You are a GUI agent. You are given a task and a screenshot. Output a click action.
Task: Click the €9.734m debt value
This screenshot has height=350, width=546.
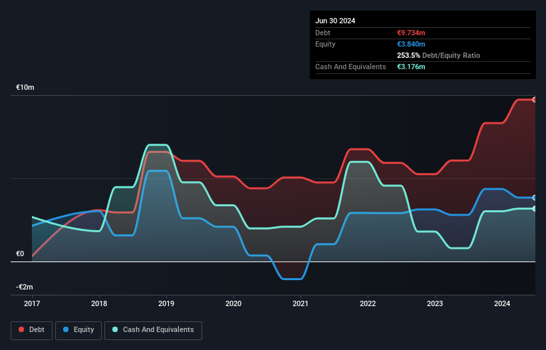pyautogui.click(x=411, y=33)
